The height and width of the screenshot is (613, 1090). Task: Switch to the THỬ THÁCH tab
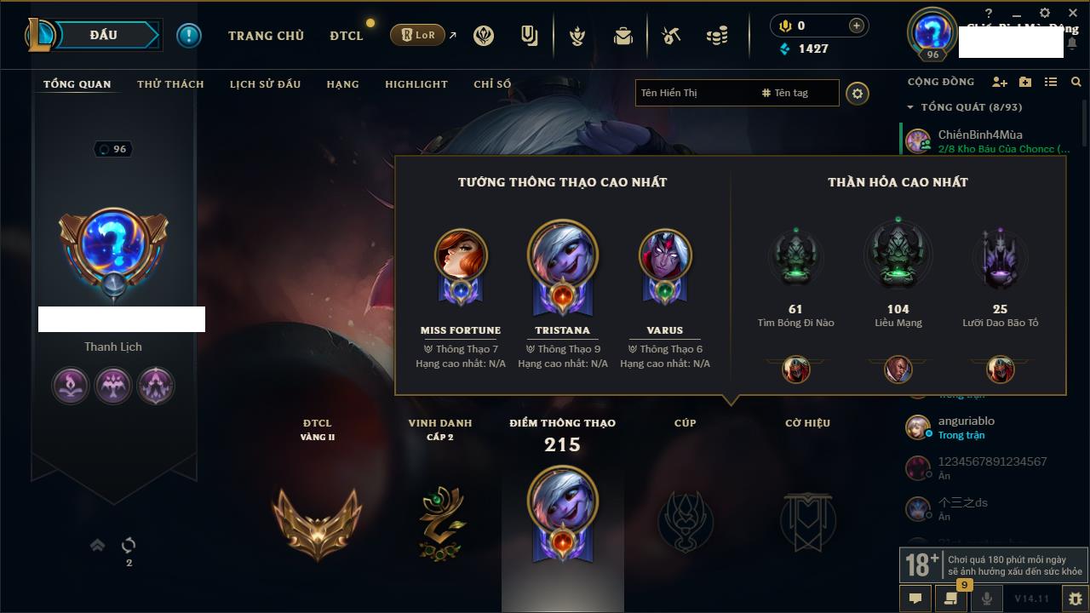click(x=170, y=84)
